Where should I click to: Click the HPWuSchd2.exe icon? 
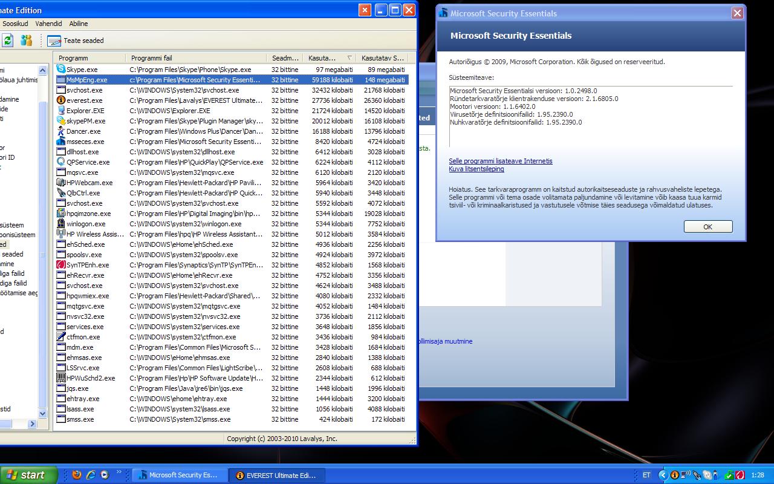[61, 378]
